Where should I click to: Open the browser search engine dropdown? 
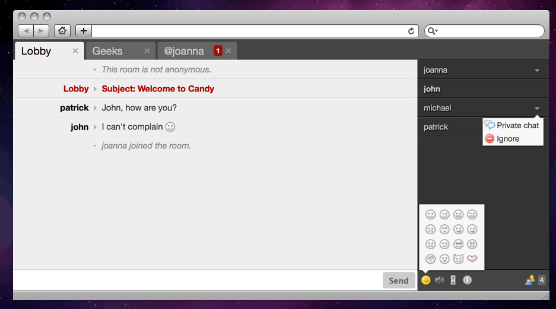tap(433, 31)
